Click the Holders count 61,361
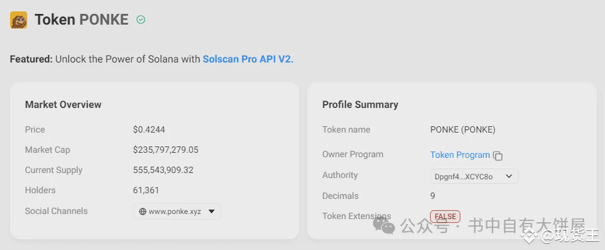This screenshot has width=605, height=250. click(146, 190)
